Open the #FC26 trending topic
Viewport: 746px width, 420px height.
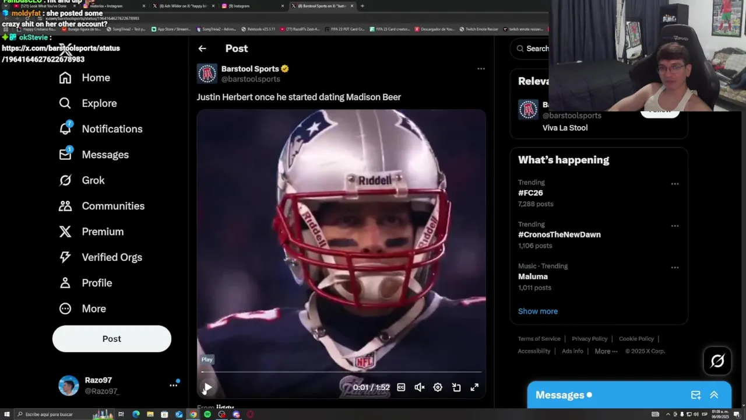pos(530,193)
